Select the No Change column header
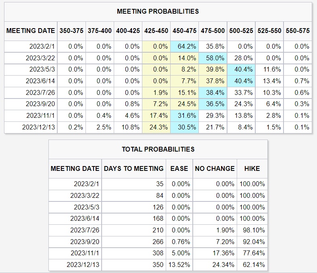 click(215, 168)
